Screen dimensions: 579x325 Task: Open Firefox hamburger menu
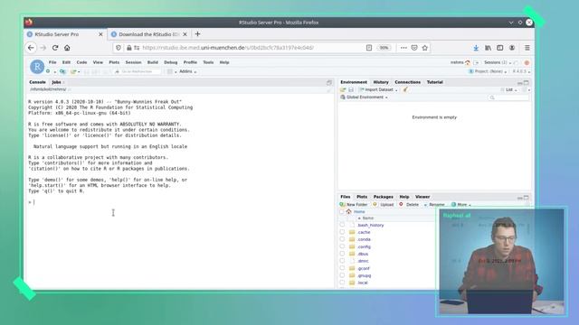(x=527, y=48)
